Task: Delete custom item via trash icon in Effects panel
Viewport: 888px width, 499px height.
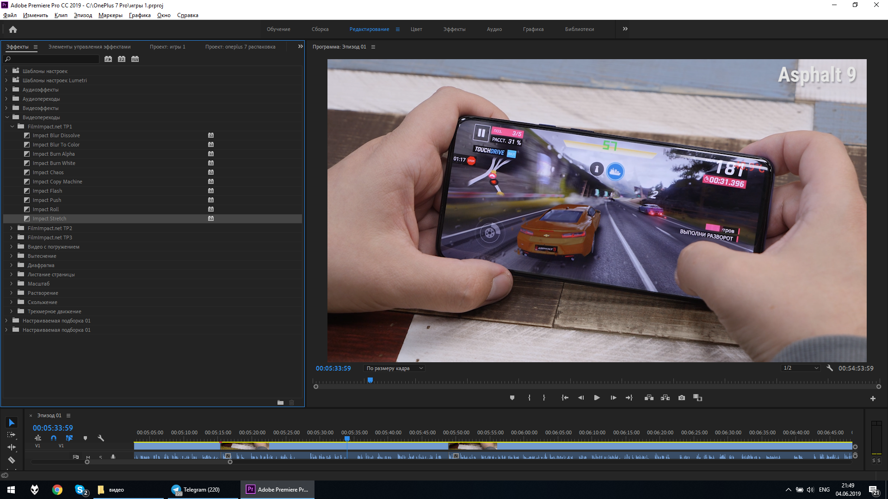Action: coord(292,402)
